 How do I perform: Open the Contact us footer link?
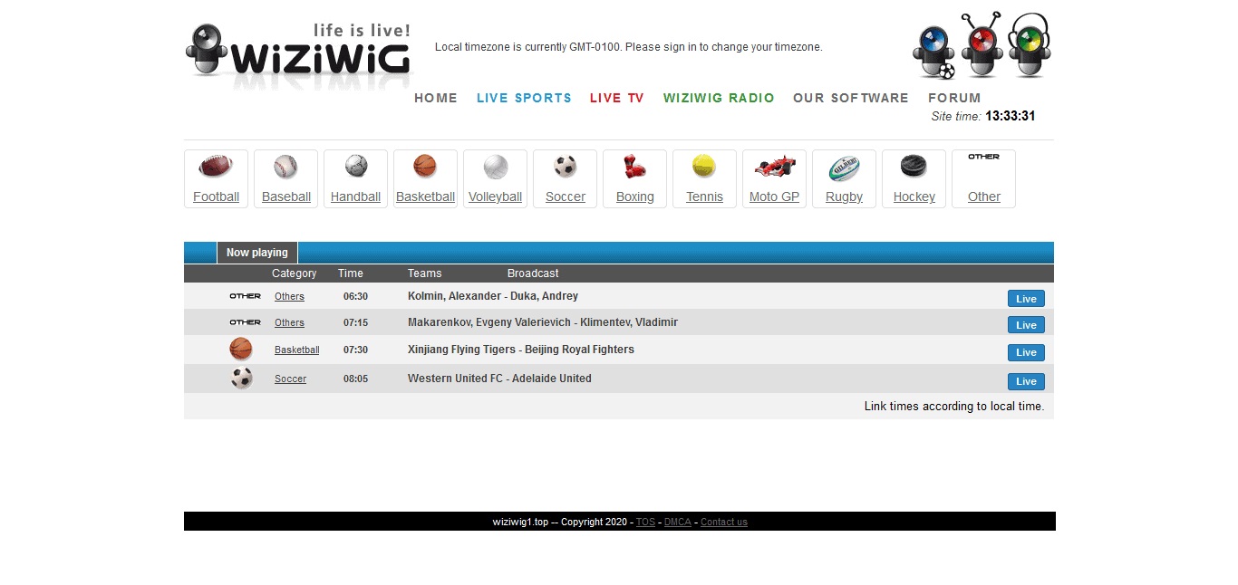[724, 522]
